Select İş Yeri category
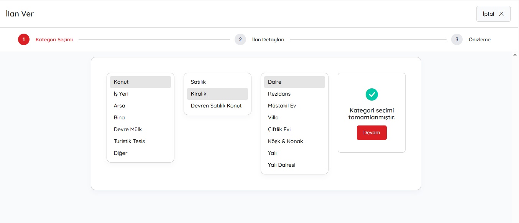 pyautogui.click(x=121, y=94)
